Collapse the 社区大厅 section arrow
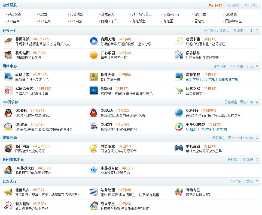Viewport: 262px width, 215px height. (257, 181)
